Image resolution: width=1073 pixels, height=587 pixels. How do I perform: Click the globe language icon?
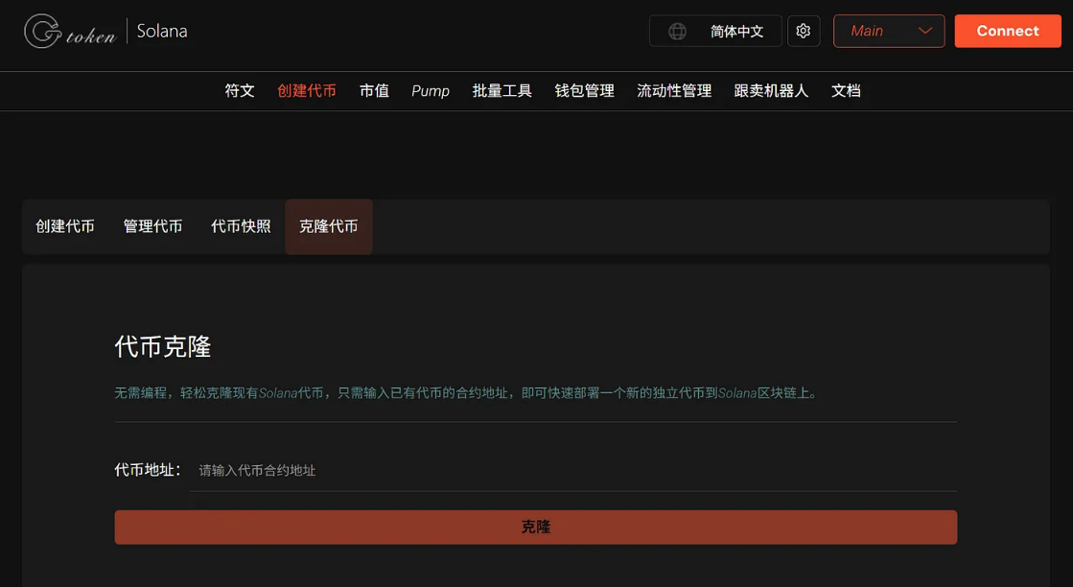coord(677,32)
